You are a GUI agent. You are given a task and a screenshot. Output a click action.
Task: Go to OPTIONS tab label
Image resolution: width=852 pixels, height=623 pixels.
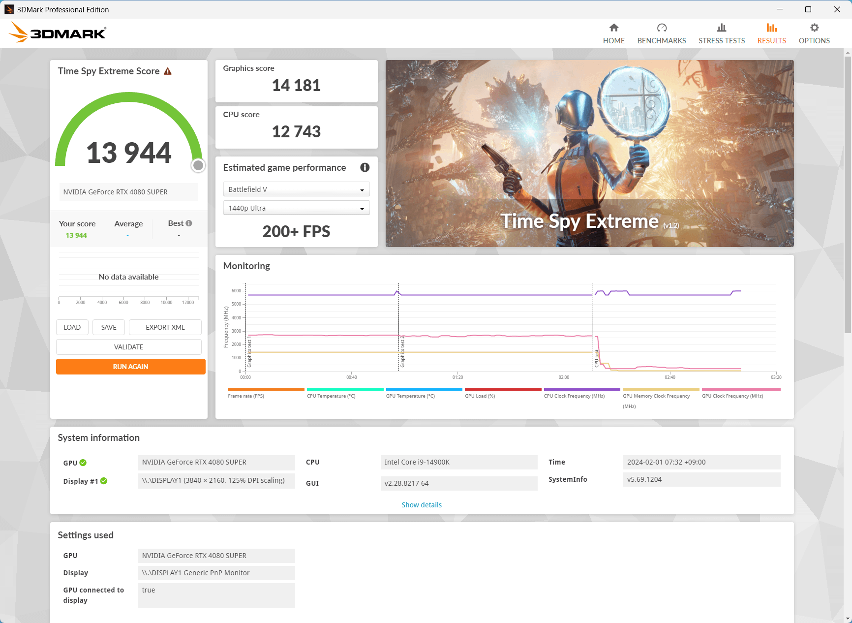(x=814, y=41)
